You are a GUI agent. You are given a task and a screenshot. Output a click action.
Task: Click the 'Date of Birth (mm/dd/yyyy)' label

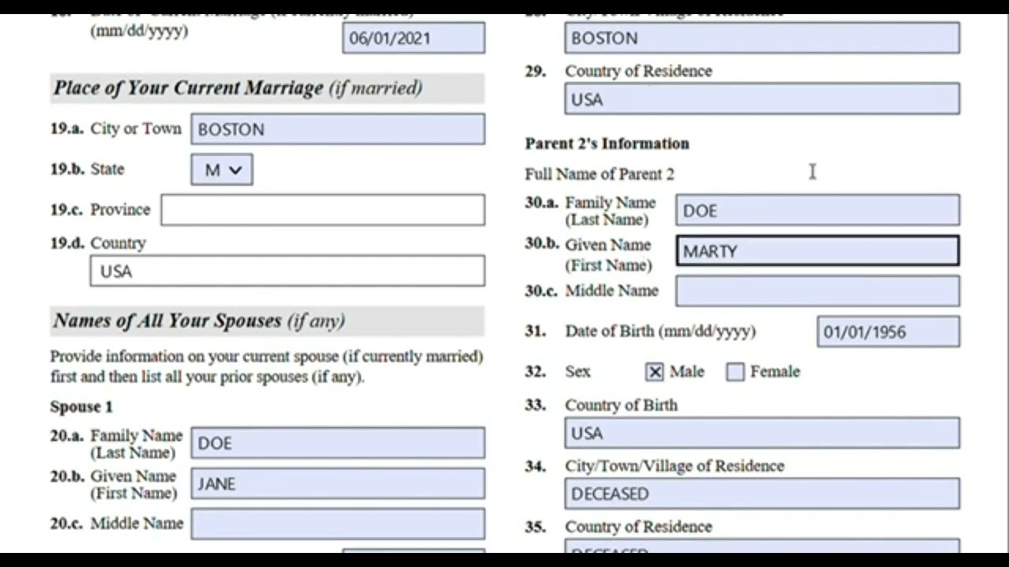[661, 332]
